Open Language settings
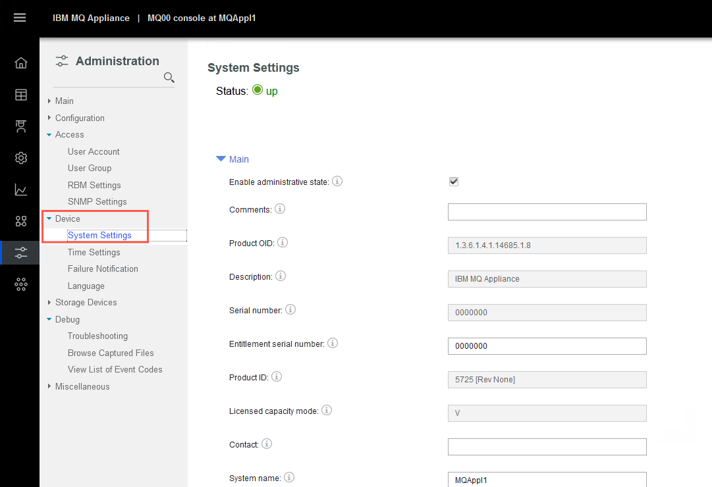This screenshot has height=487, width=712. tap(86, 286)
